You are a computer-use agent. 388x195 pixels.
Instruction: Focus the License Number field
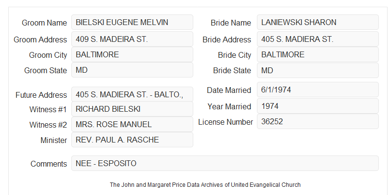click(318, 121)
